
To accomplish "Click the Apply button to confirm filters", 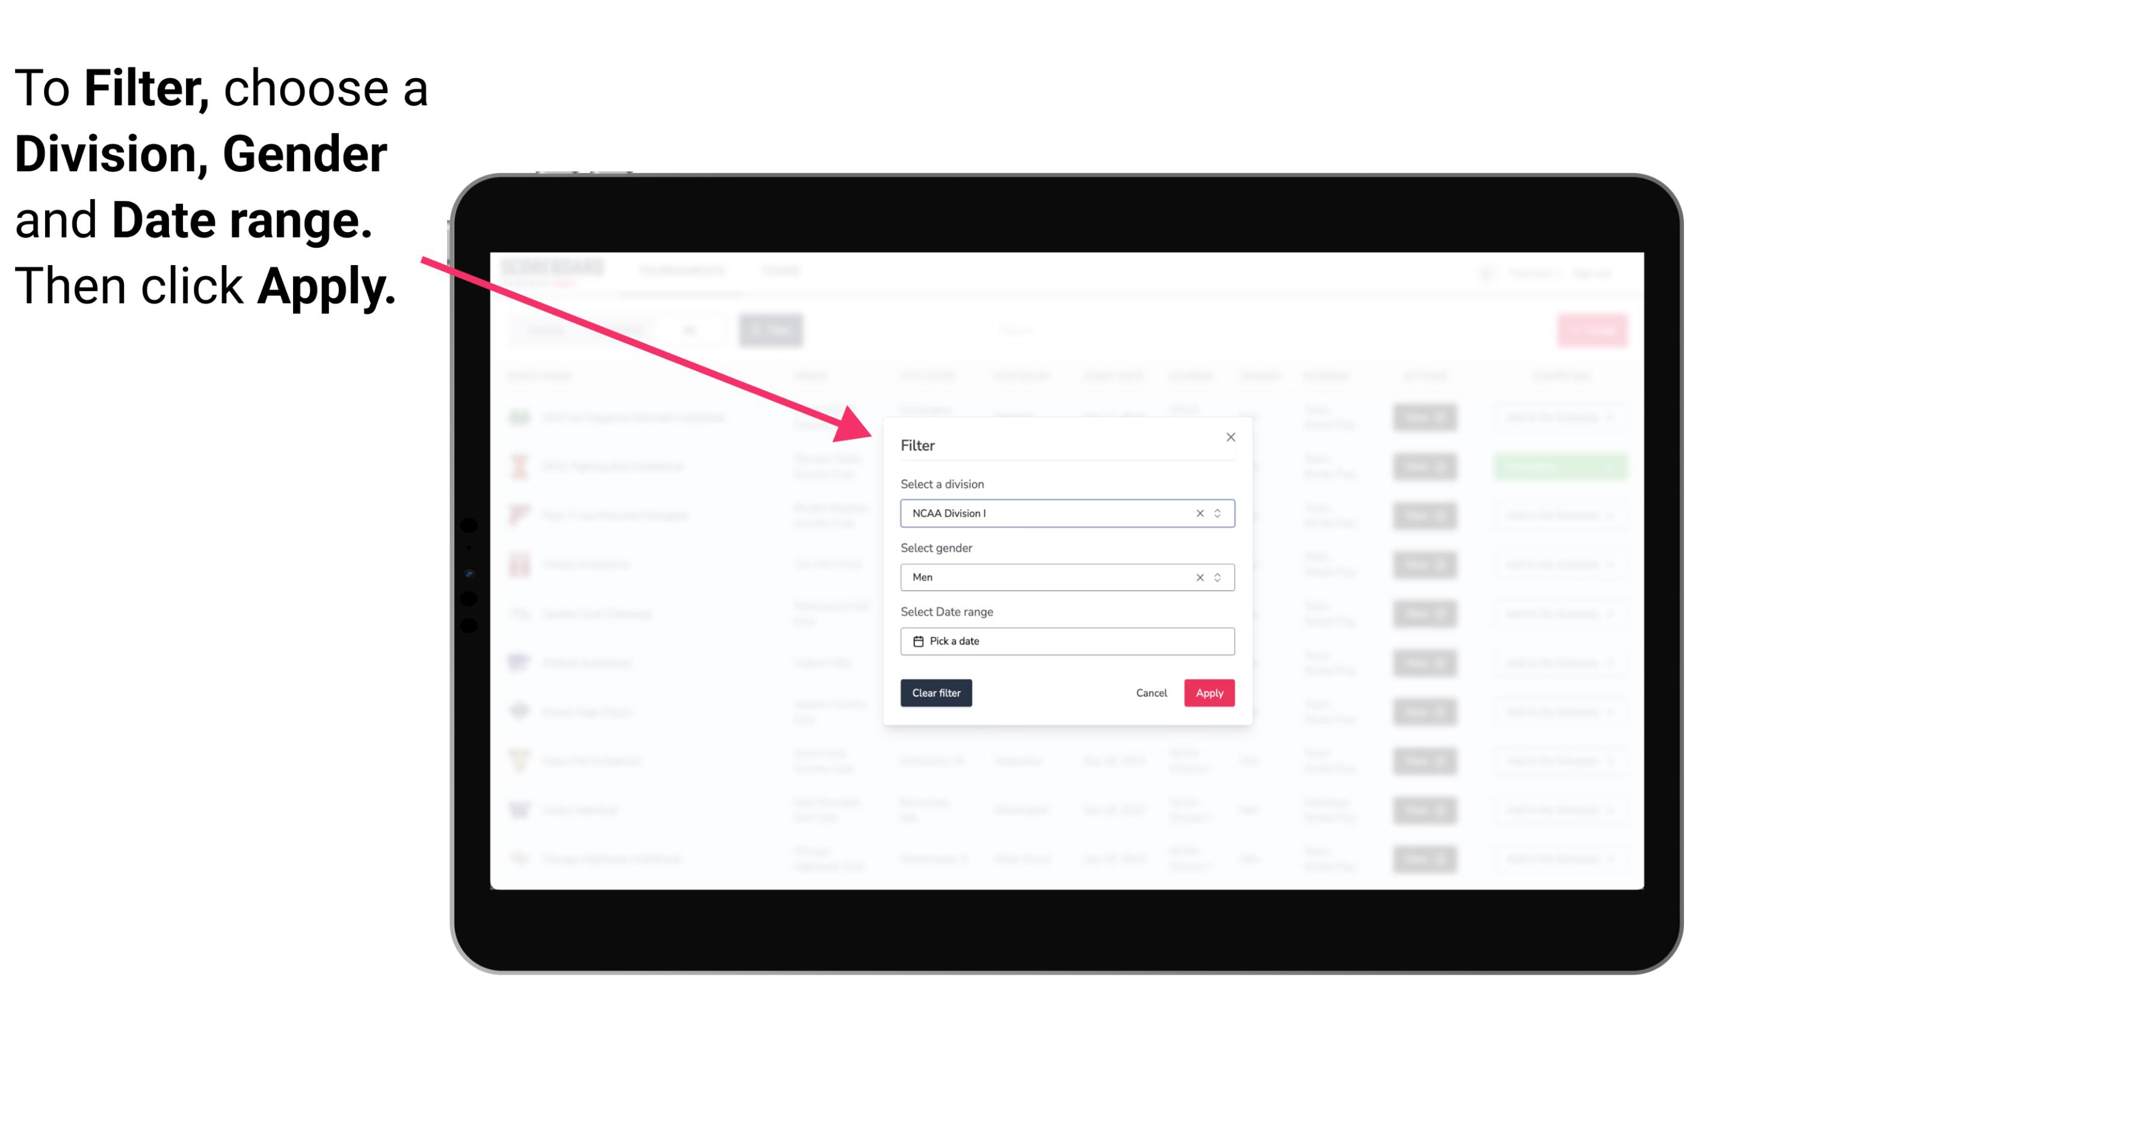I will pos(1207,693).
